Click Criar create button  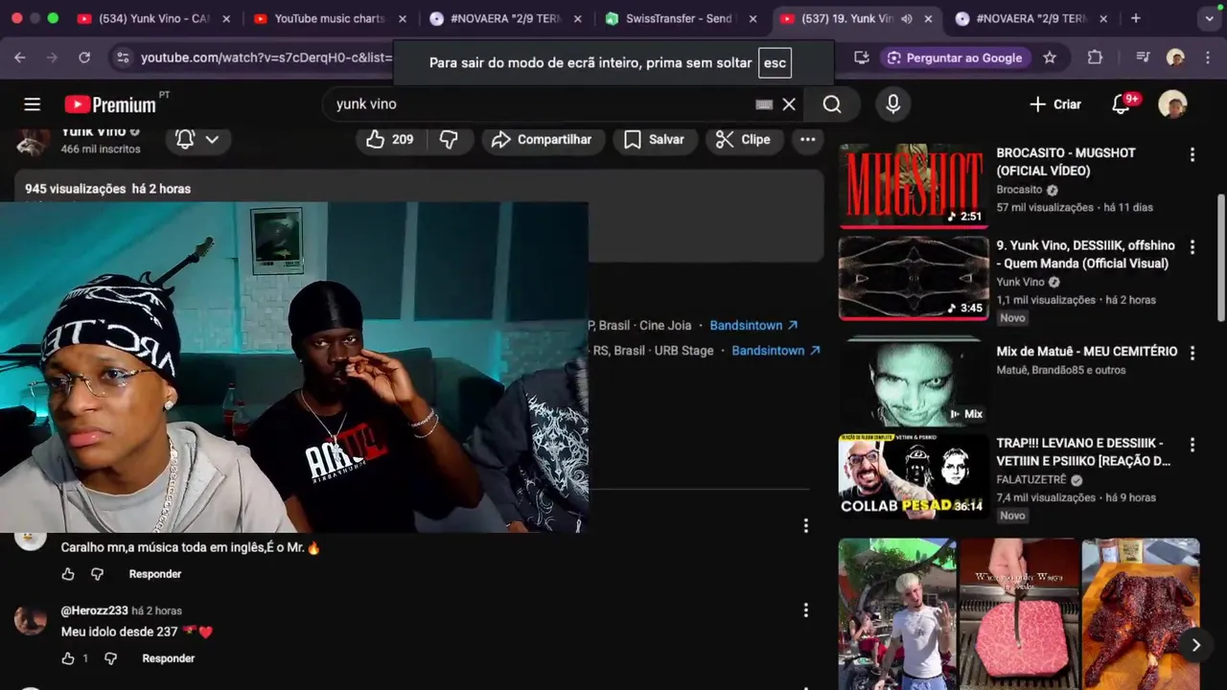tap(1054, 104)
